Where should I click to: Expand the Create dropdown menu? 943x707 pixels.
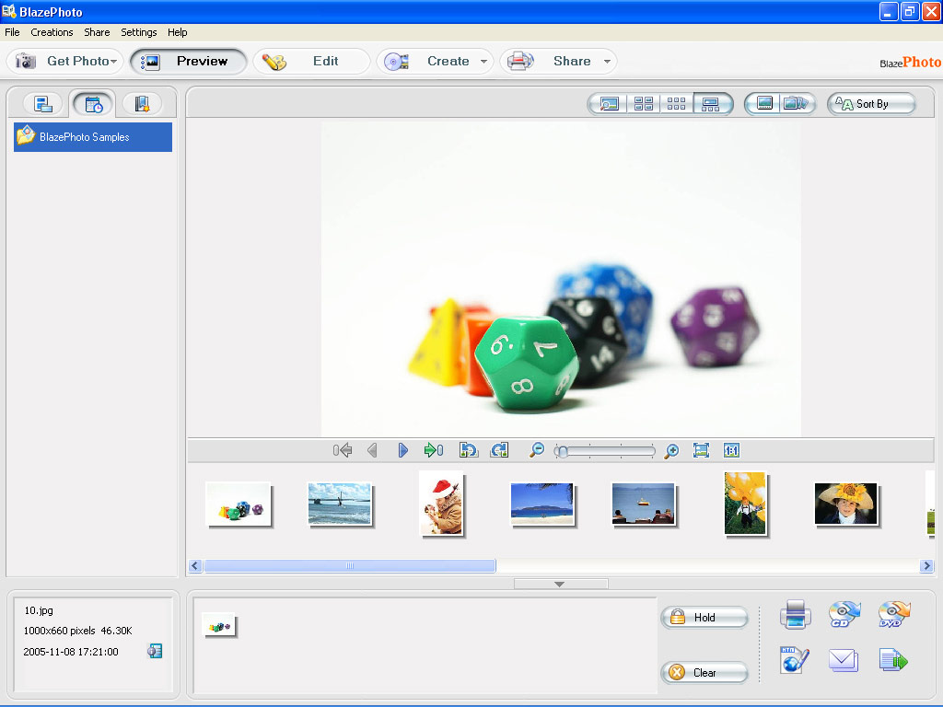tap(483, 62)
